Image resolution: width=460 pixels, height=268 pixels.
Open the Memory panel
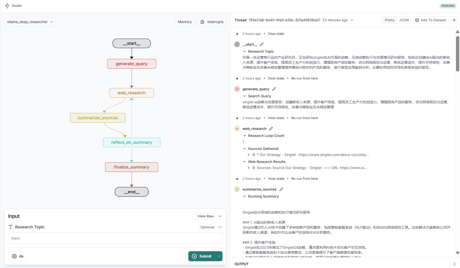(x=185, y=22)
